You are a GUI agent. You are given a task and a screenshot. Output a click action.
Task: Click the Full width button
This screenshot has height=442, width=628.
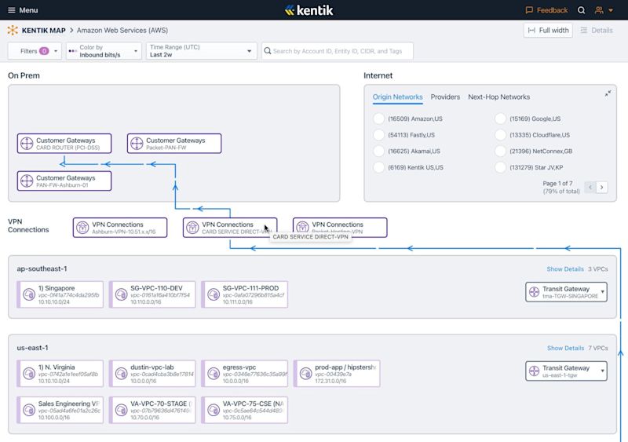(x=548, y=31)
